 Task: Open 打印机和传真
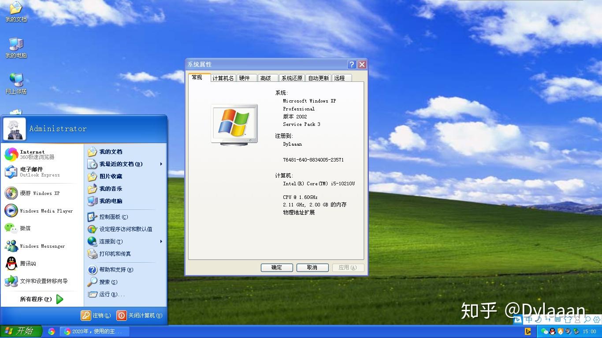coord(125,254)
